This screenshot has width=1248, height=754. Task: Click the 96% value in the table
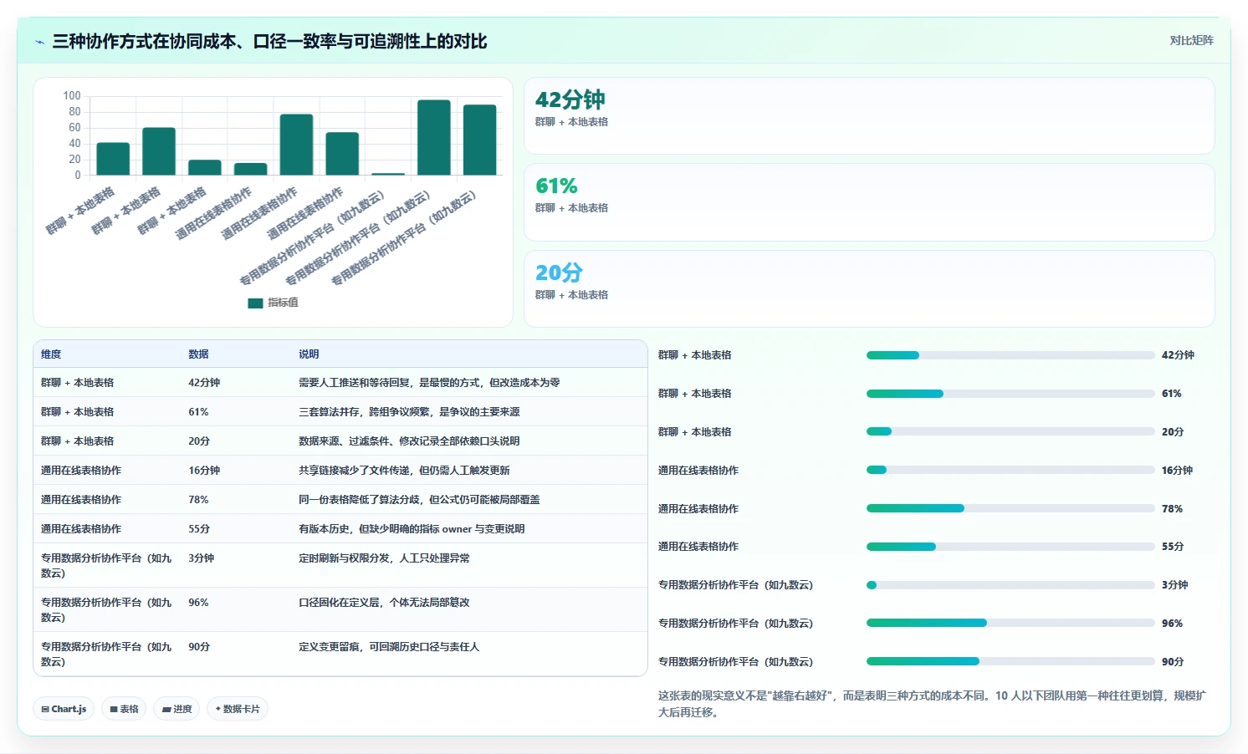(x=198, y=603)
